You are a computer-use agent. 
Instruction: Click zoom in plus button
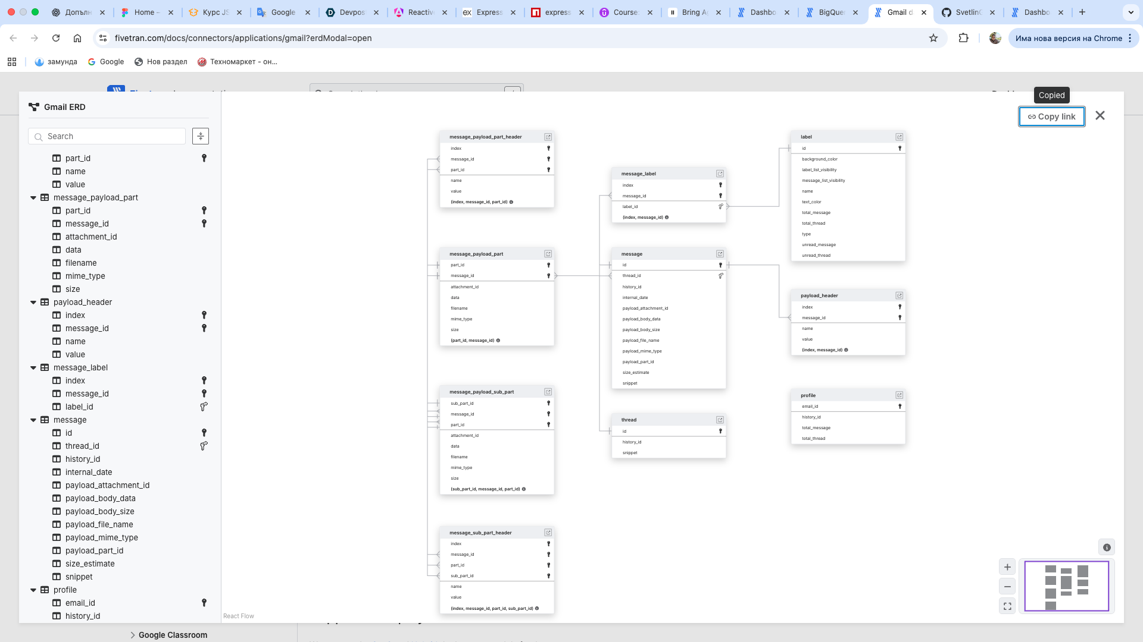(x=1007, y=567)
